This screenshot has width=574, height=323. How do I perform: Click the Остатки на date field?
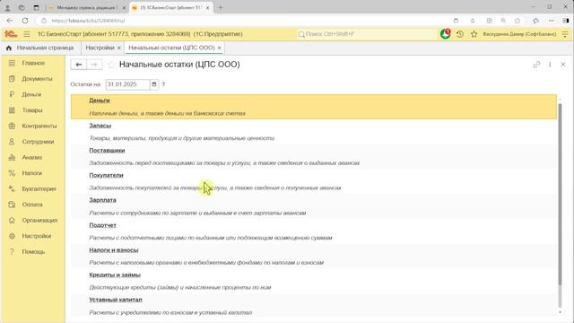tap(127, 84)
